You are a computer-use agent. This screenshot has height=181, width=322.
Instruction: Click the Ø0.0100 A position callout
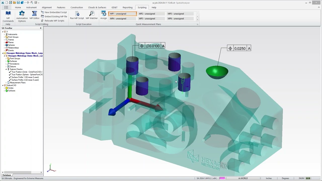click(x=152, y=46)
